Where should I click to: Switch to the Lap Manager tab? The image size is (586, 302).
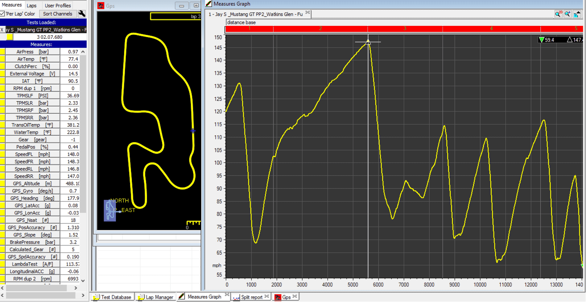pyautogui.click(x=156, y=297)
